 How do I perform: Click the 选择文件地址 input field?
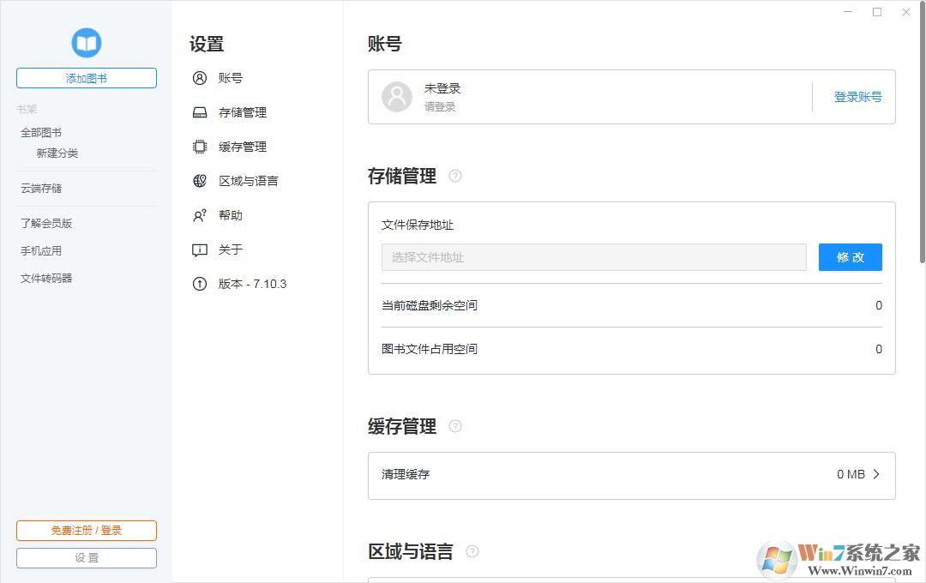click(593, 256)
